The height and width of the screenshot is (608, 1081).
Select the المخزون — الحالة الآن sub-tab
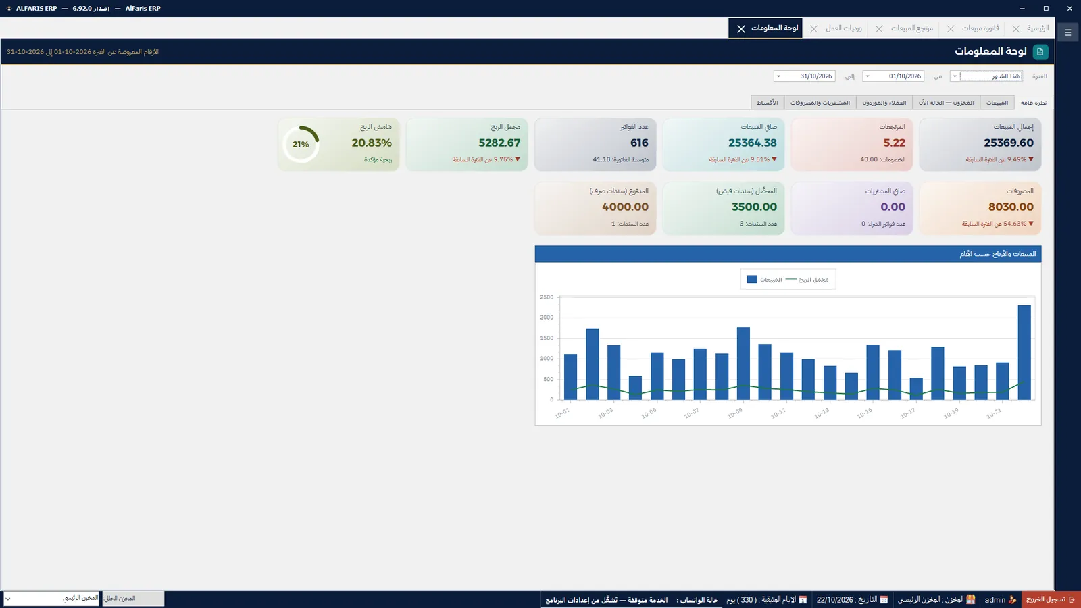point(946,103)
